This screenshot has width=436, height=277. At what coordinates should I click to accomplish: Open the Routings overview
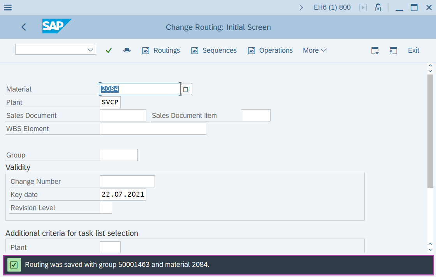point(161,50)
